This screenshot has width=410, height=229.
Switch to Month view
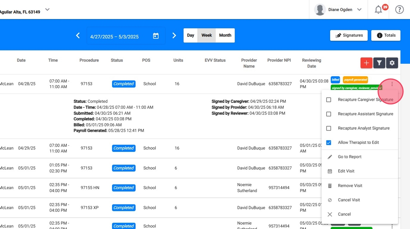click(x=225, y=35)
